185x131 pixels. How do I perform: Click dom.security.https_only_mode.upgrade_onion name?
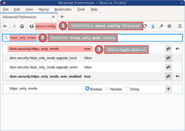point(44,67)
